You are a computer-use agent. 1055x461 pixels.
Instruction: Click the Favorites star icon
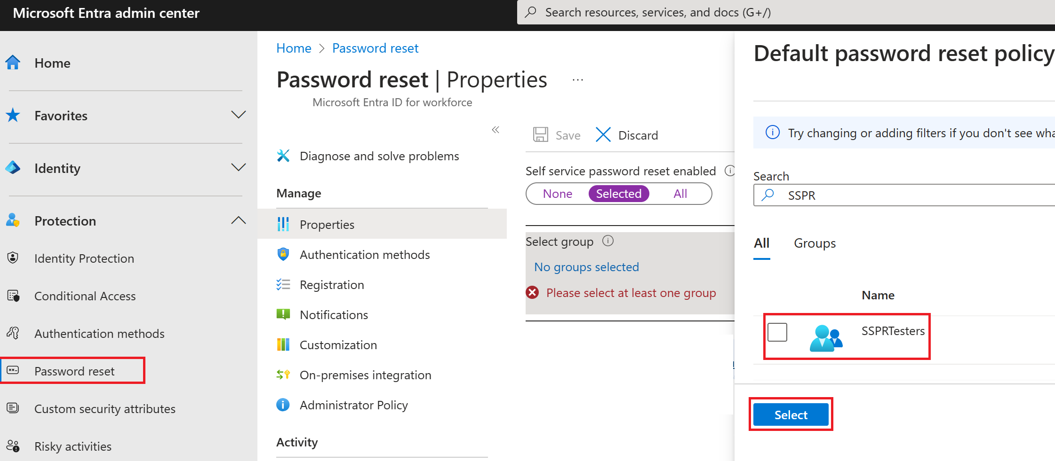point(13,115)
